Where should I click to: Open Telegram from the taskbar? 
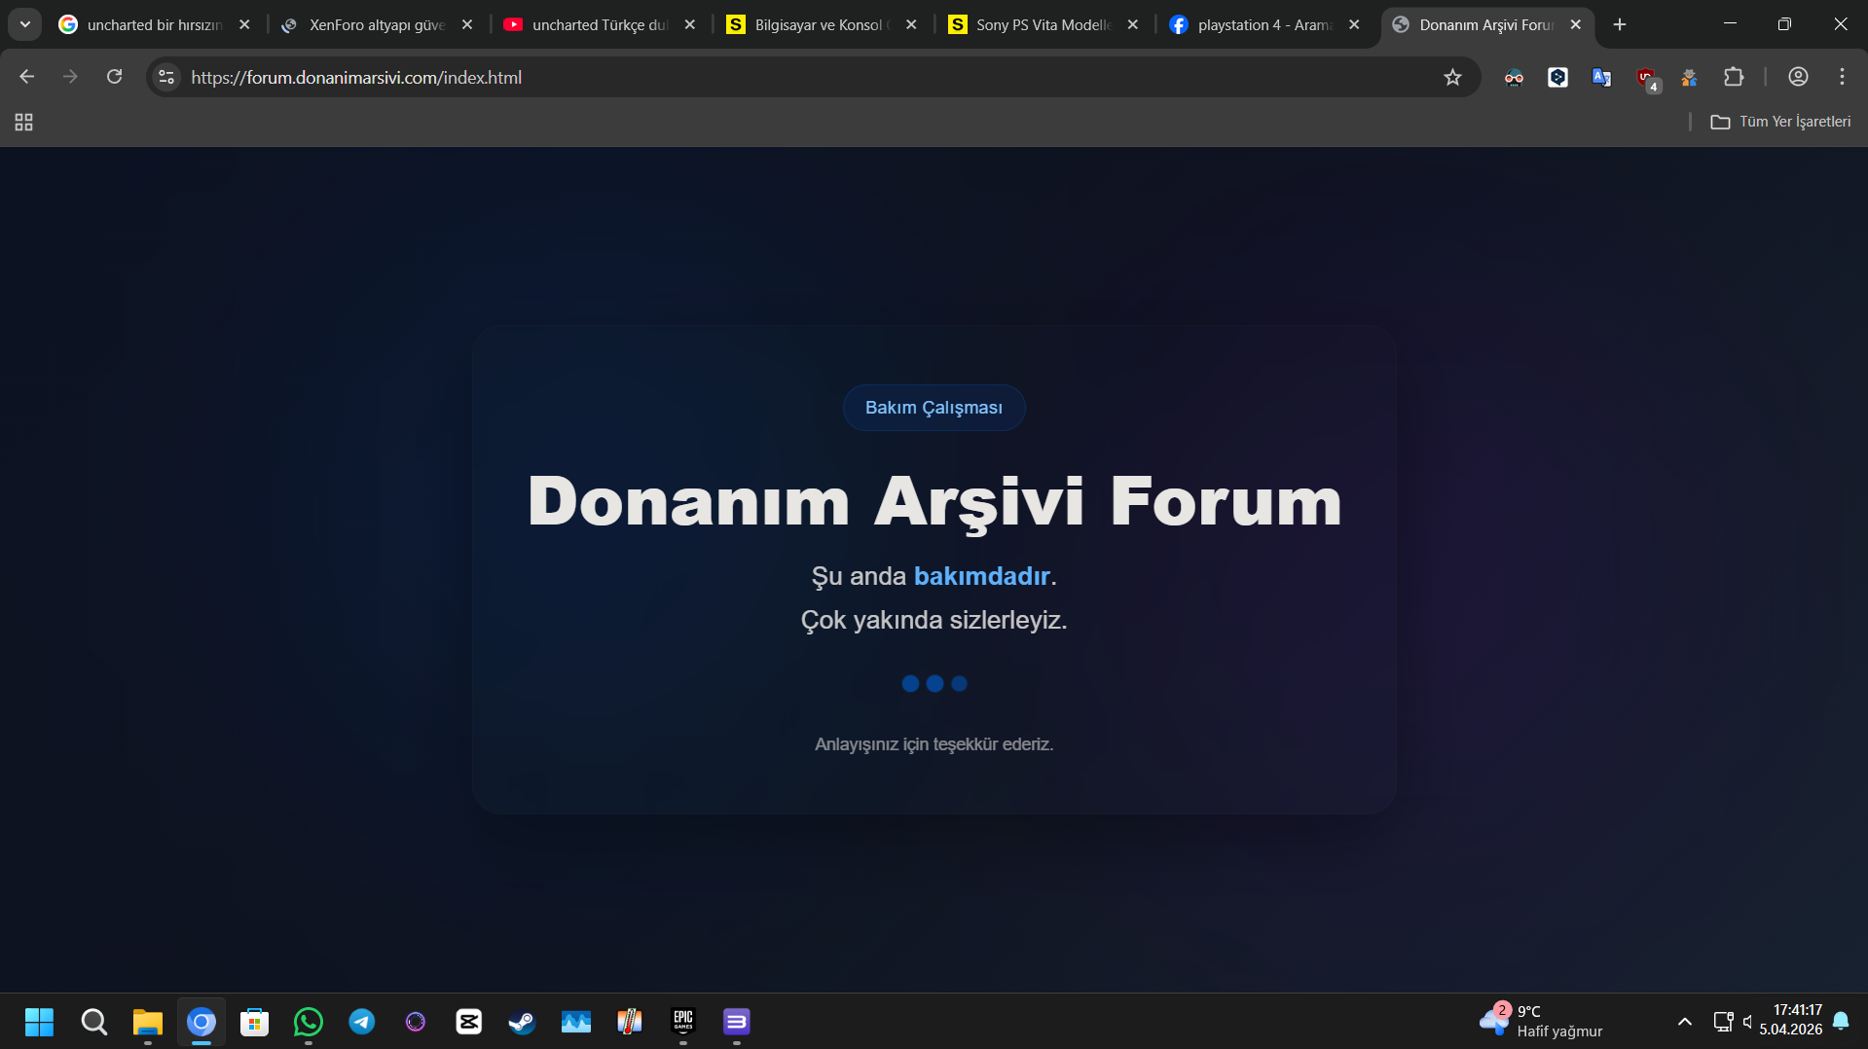[x=362, y=1022]
